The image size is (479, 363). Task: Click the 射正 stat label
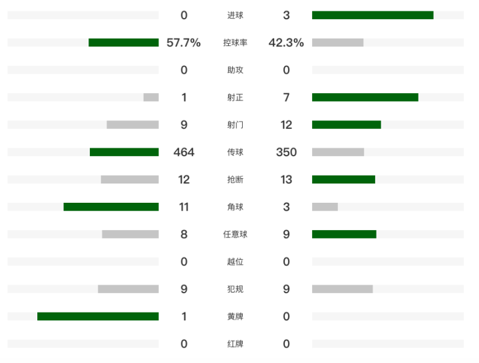[x=235, y=98]
